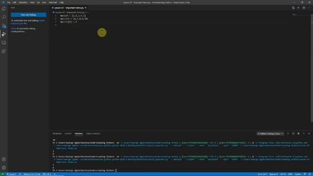Switch to the Debug Console tab
The height and width of the screenshot is (176, 313).
point(93,133)
